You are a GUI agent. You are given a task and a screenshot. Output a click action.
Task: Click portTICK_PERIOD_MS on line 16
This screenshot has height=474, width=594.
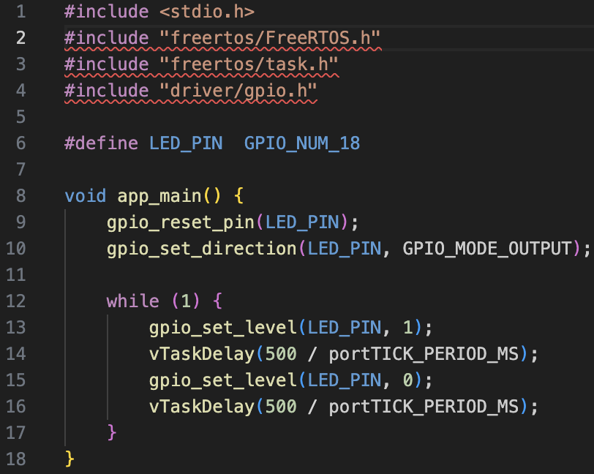tap(424, 407)
